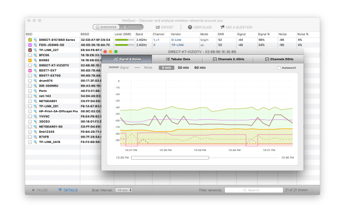Viewport: 345px width, 215px height.
Task: Uncheck the TP-LINK_227 network checkbox
Action: point(30,50)
